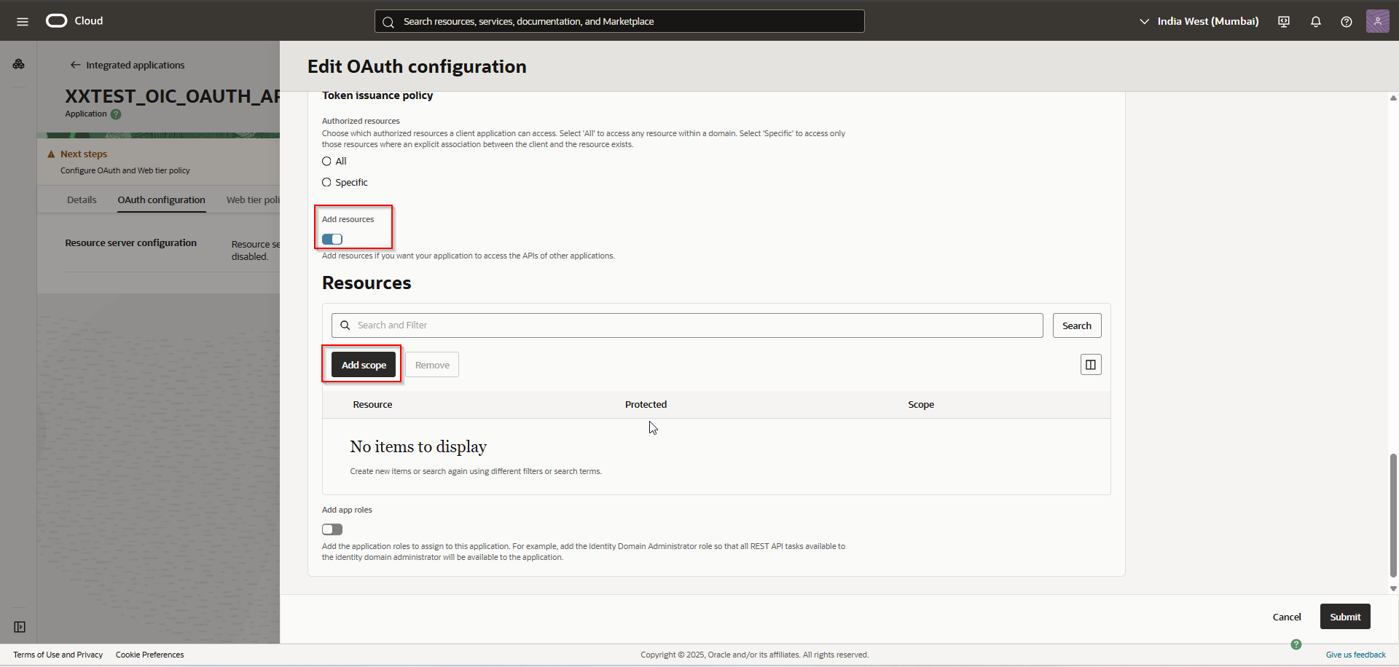Open the navigation hamburger menu

22,21
